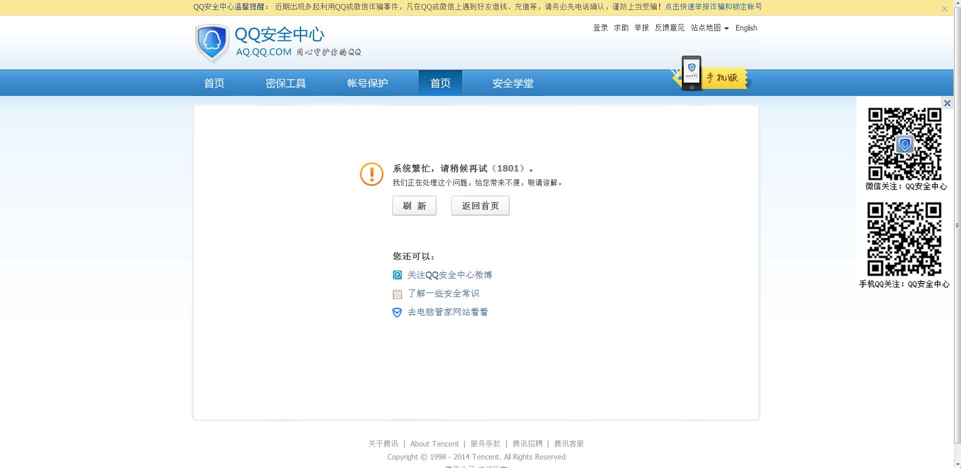Open the 站点地图 dropdown

(707, 28)
